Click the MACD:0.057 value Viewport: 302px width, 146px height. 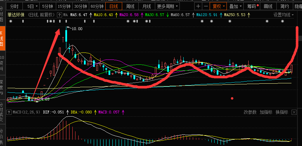109,112
